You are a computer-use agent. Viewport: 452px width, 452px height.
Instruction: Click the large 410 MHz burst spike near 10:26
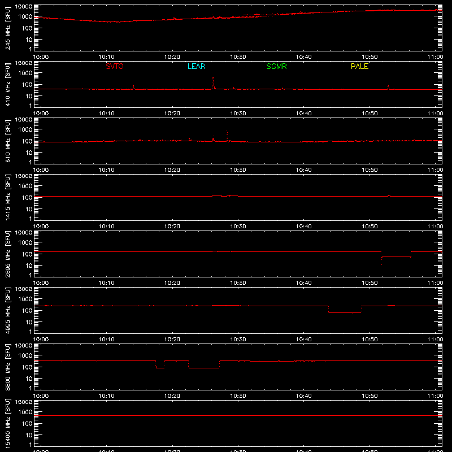click(x=214, y=83)
